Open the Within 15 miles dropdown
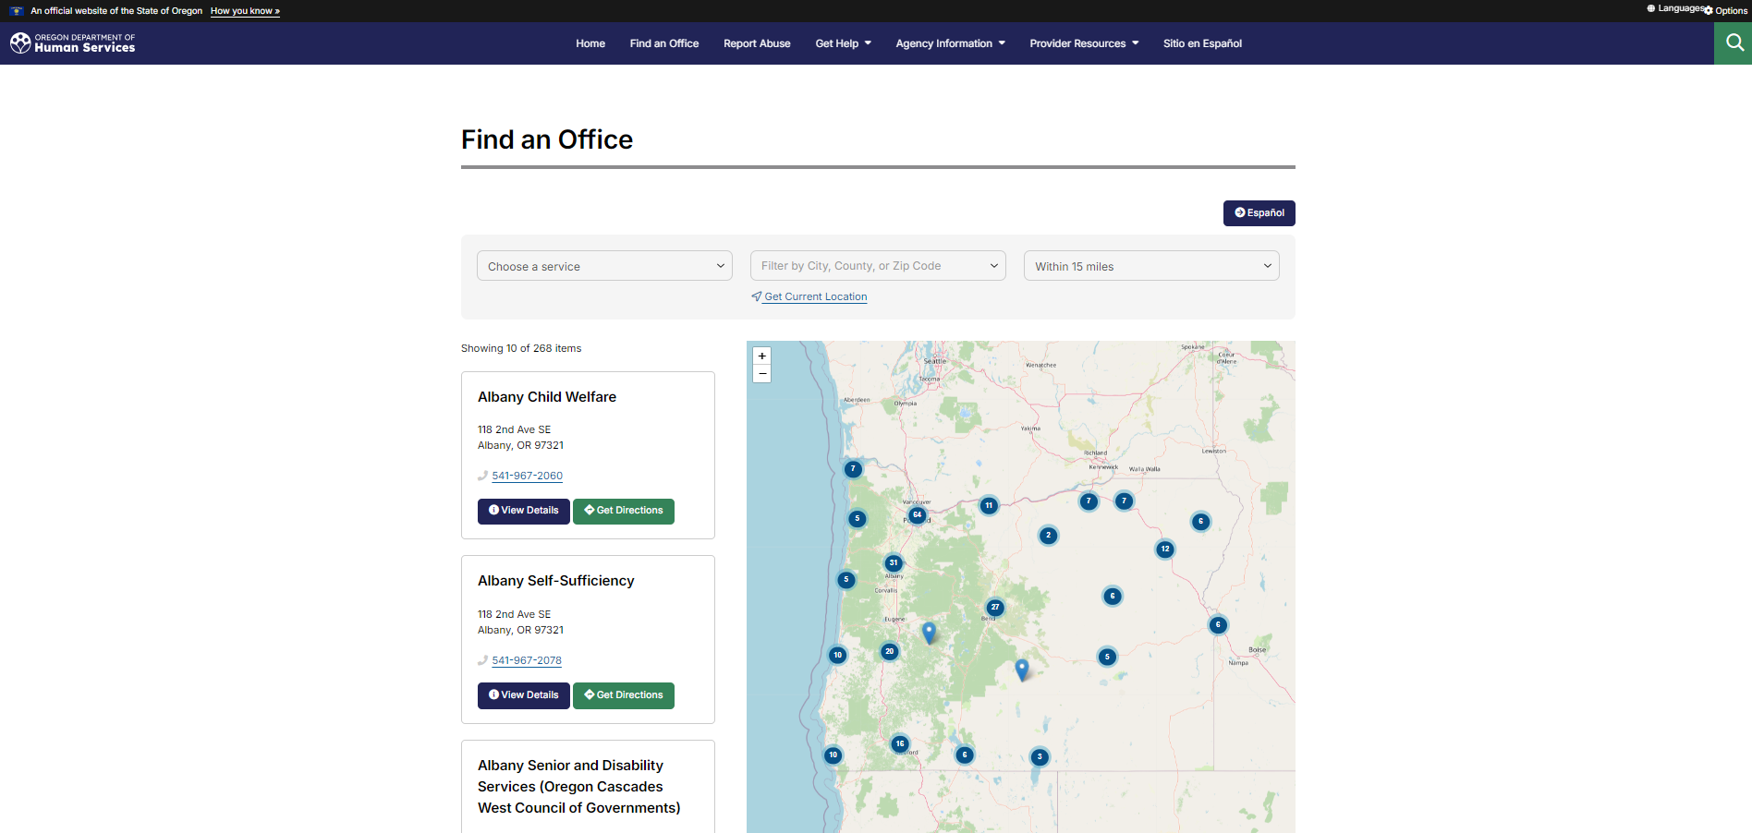 coord(1151,266)
